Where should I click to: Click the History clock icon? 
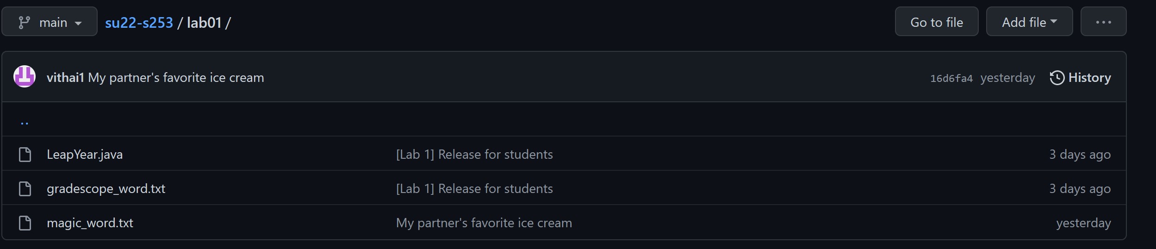[1057, 78]
